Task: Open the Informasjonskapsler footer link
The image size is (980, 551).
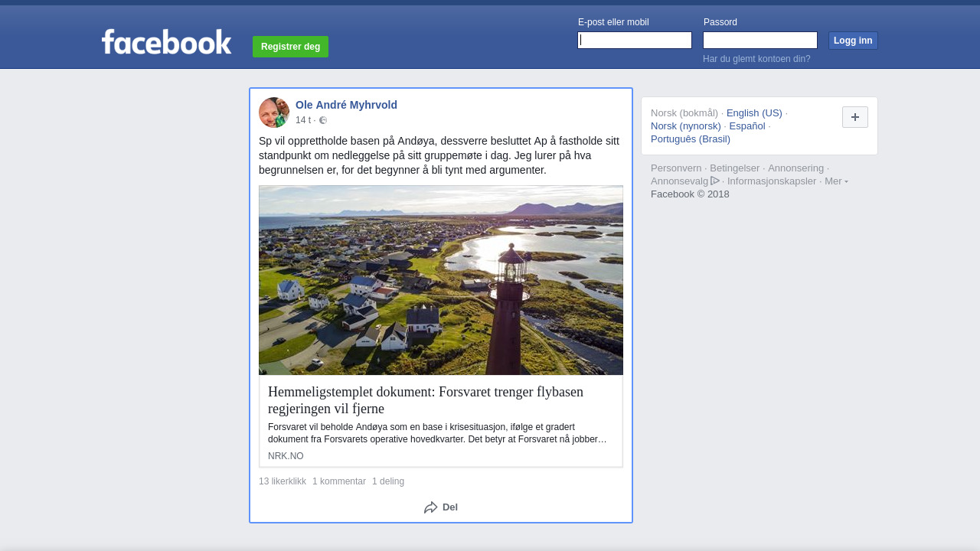Action: pos(772,181)
